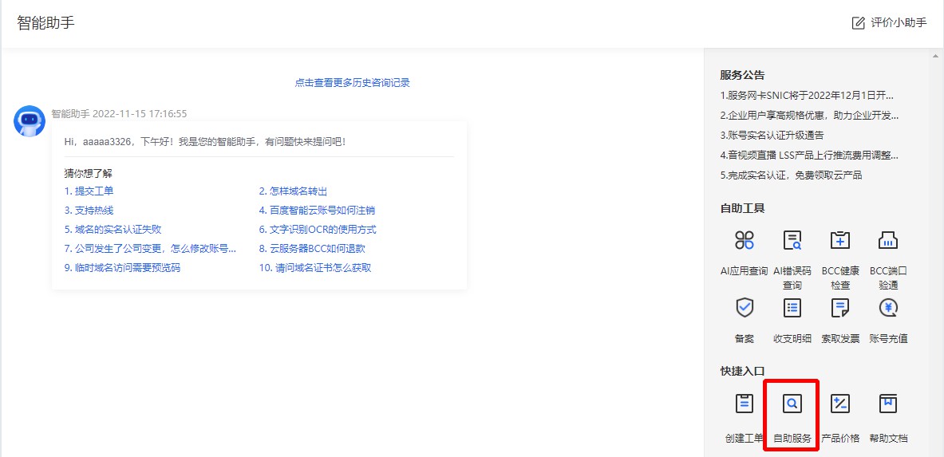The width and height of the screenshot is (944, 457).
Task: Open announcement 2 企业用户享高规格优惠
Action: (809, 115)
